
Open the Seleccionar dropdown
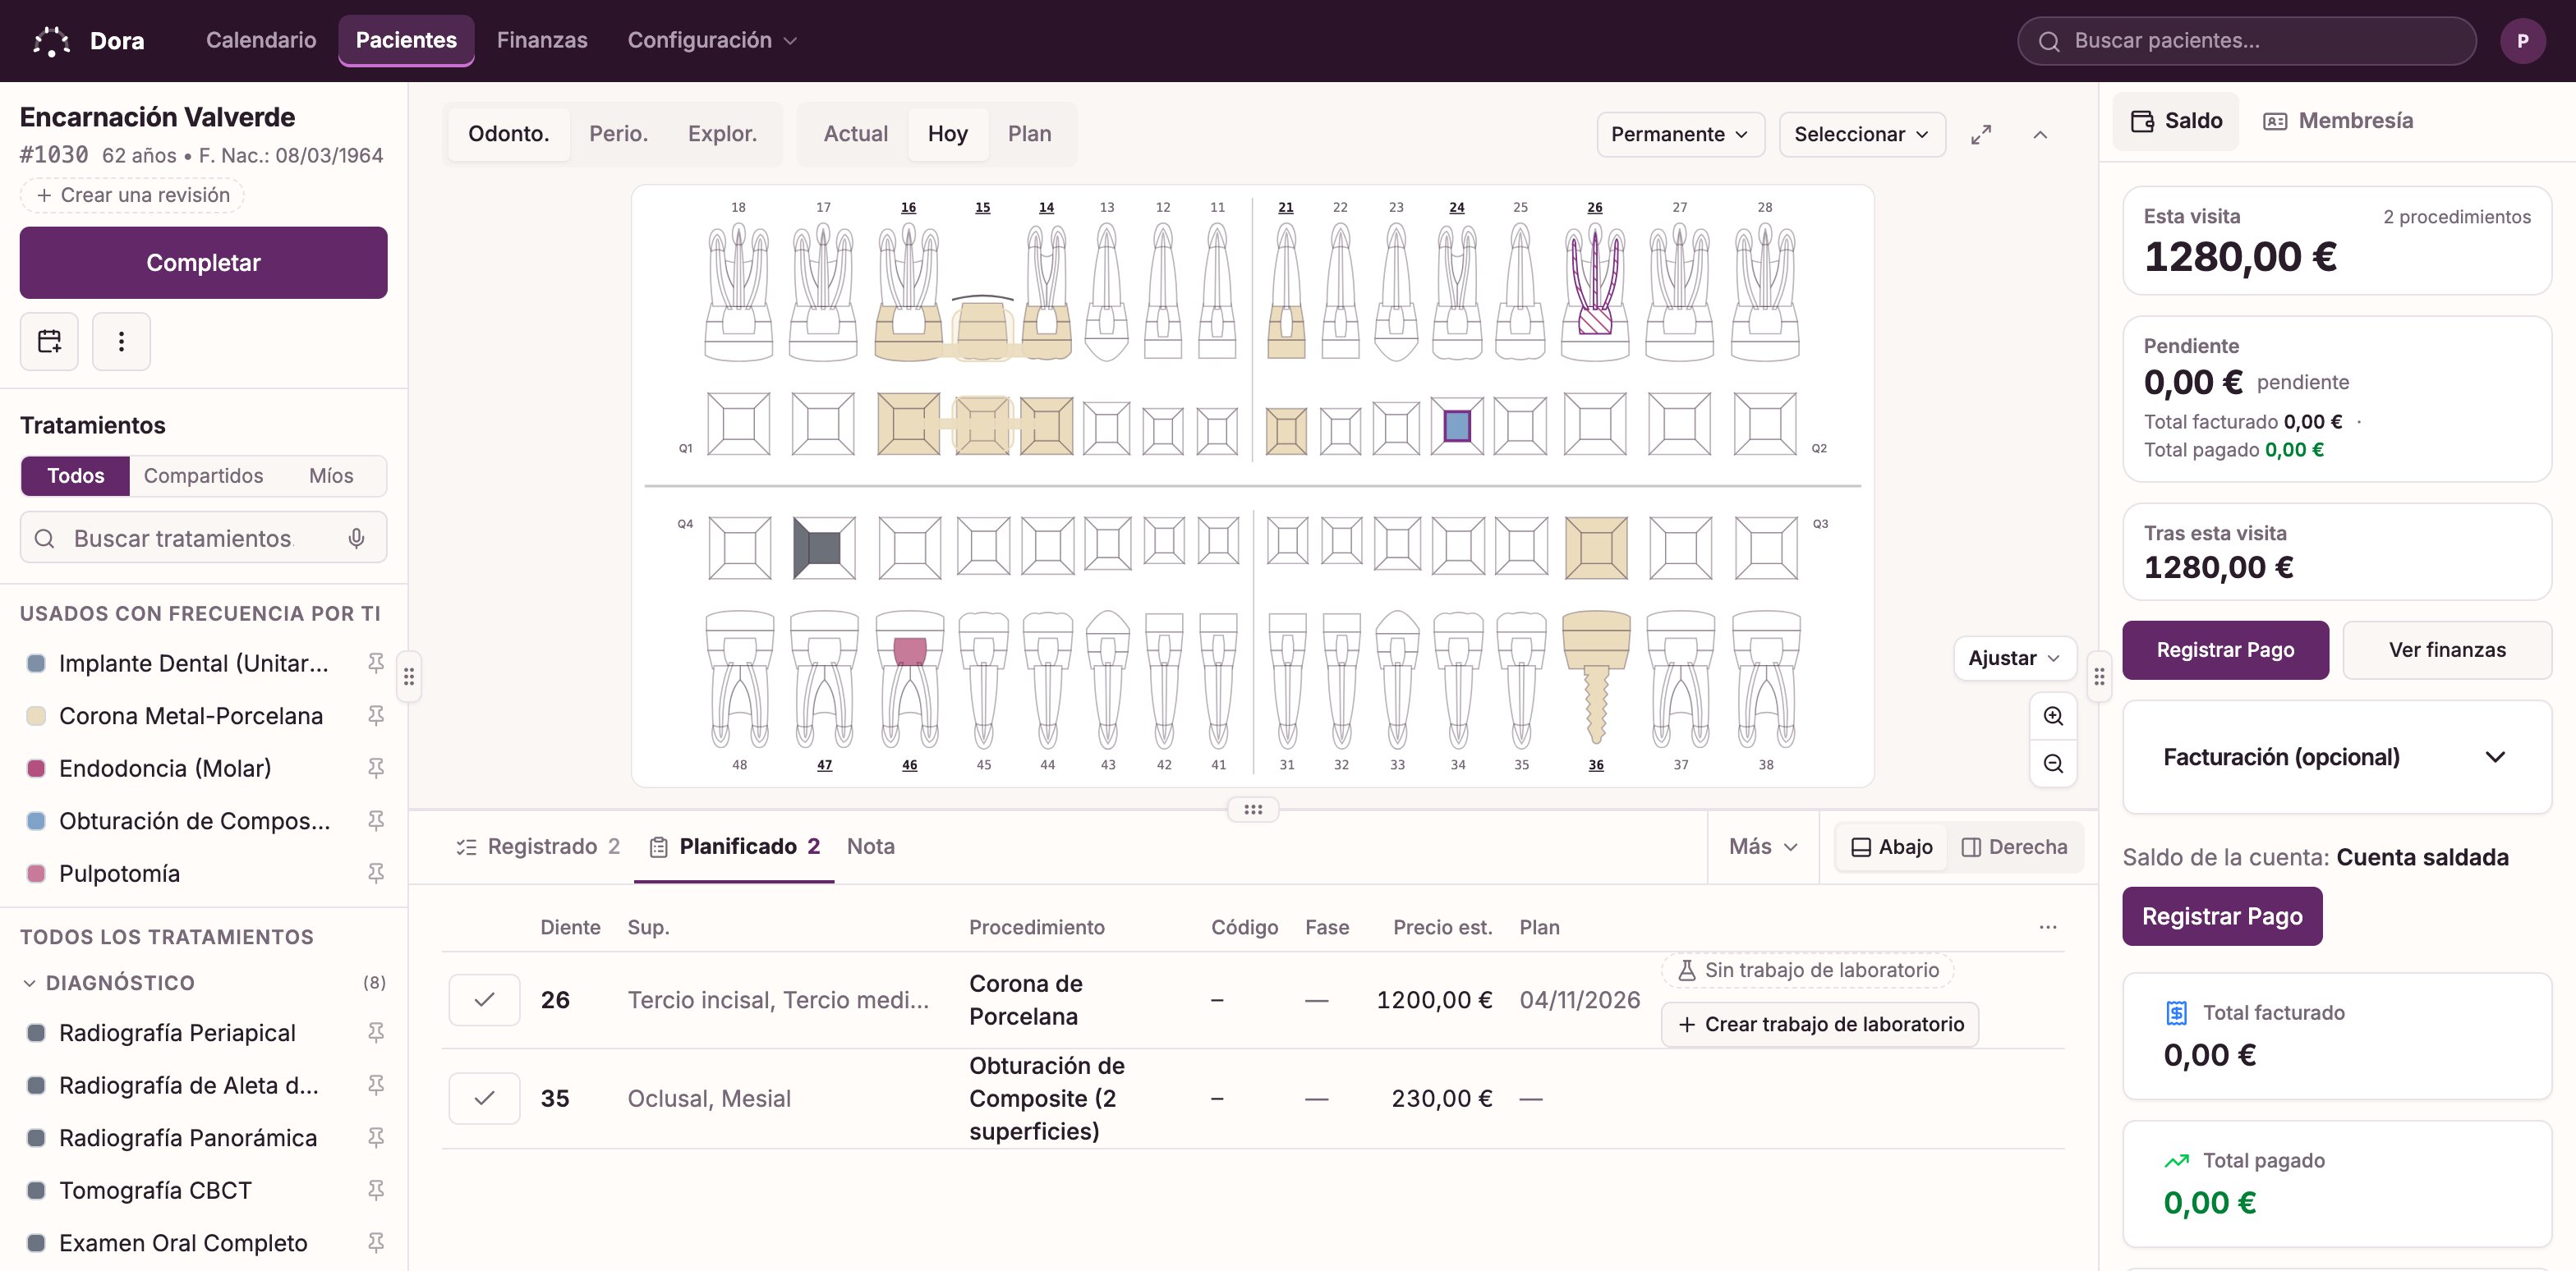click(1862, 134)
